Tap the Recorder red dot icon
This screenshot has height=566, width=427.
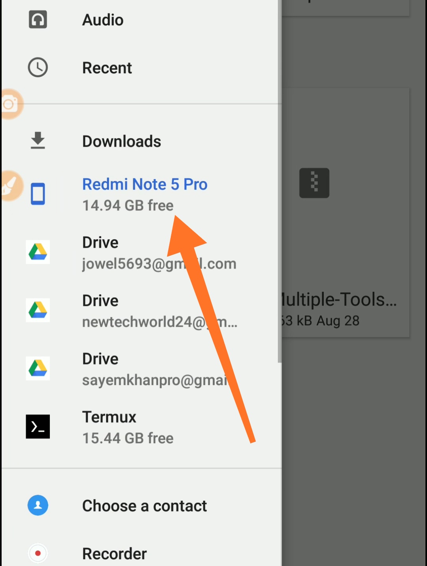click(x=38, y=553)
